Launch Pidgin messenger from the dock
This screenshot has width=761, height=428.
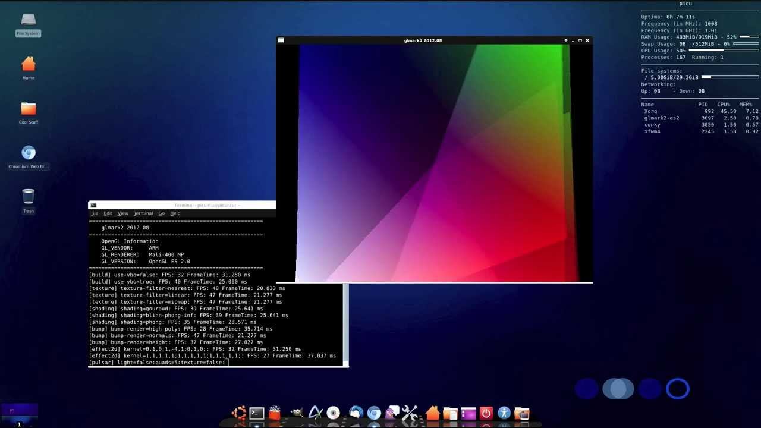click(x=392, y=413)
